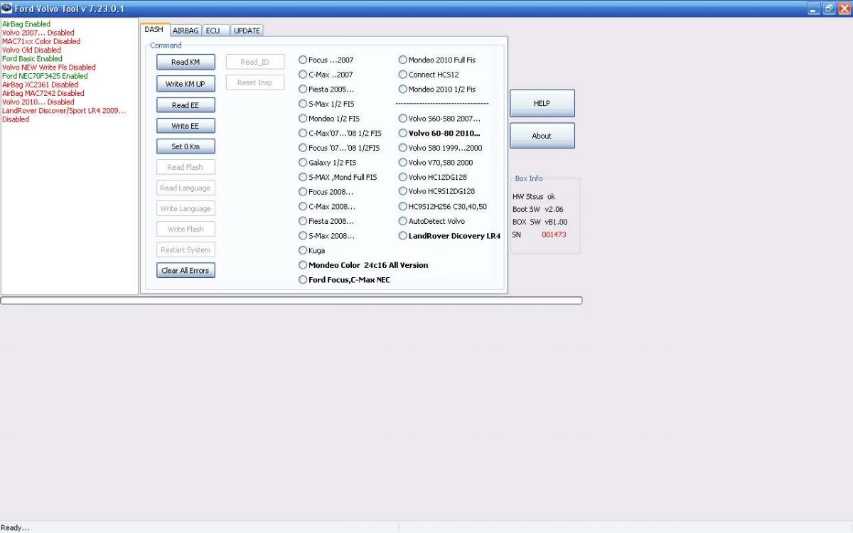This screenshot has height=533, width=853.
Task: Click the 'BOX SW vB1.00' text
Action: click(x=540, y=222)
